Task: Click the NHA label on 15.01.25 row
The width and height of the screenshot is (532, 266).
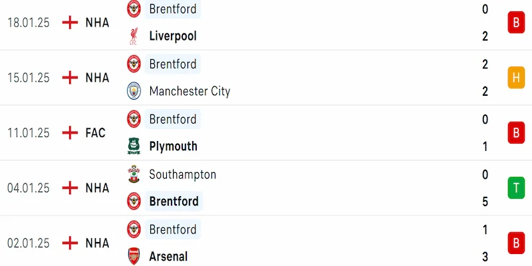Action: 97,78
